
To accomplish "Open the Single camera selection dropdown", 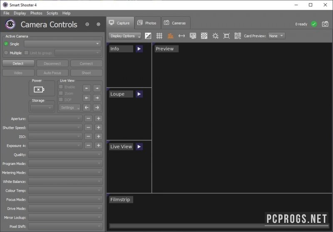I will (x=62, y=44).
